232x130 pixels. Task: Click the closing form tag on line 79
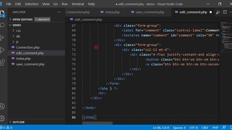(113, 83)
